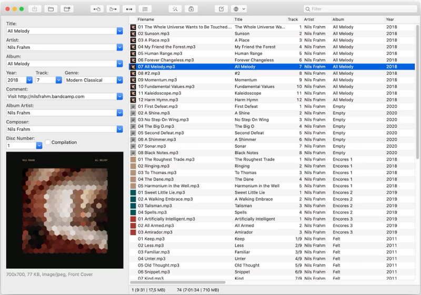Open the Auto-numbering list icon

point(145,9)
